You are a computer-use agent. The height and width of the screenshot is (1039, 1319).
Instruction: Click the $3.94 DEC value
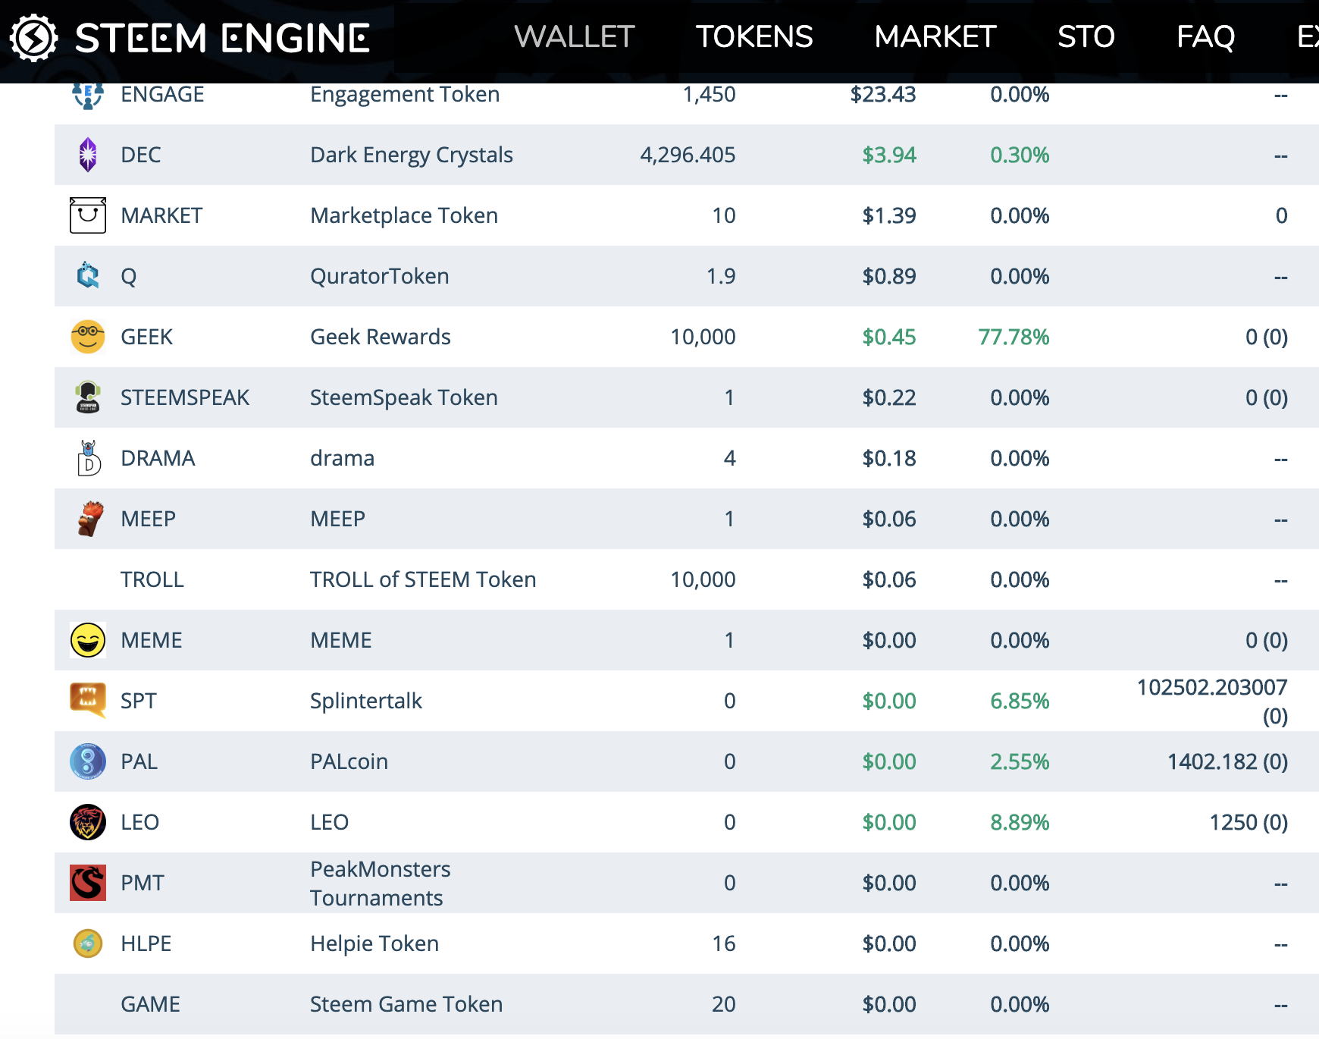point(889,155)
